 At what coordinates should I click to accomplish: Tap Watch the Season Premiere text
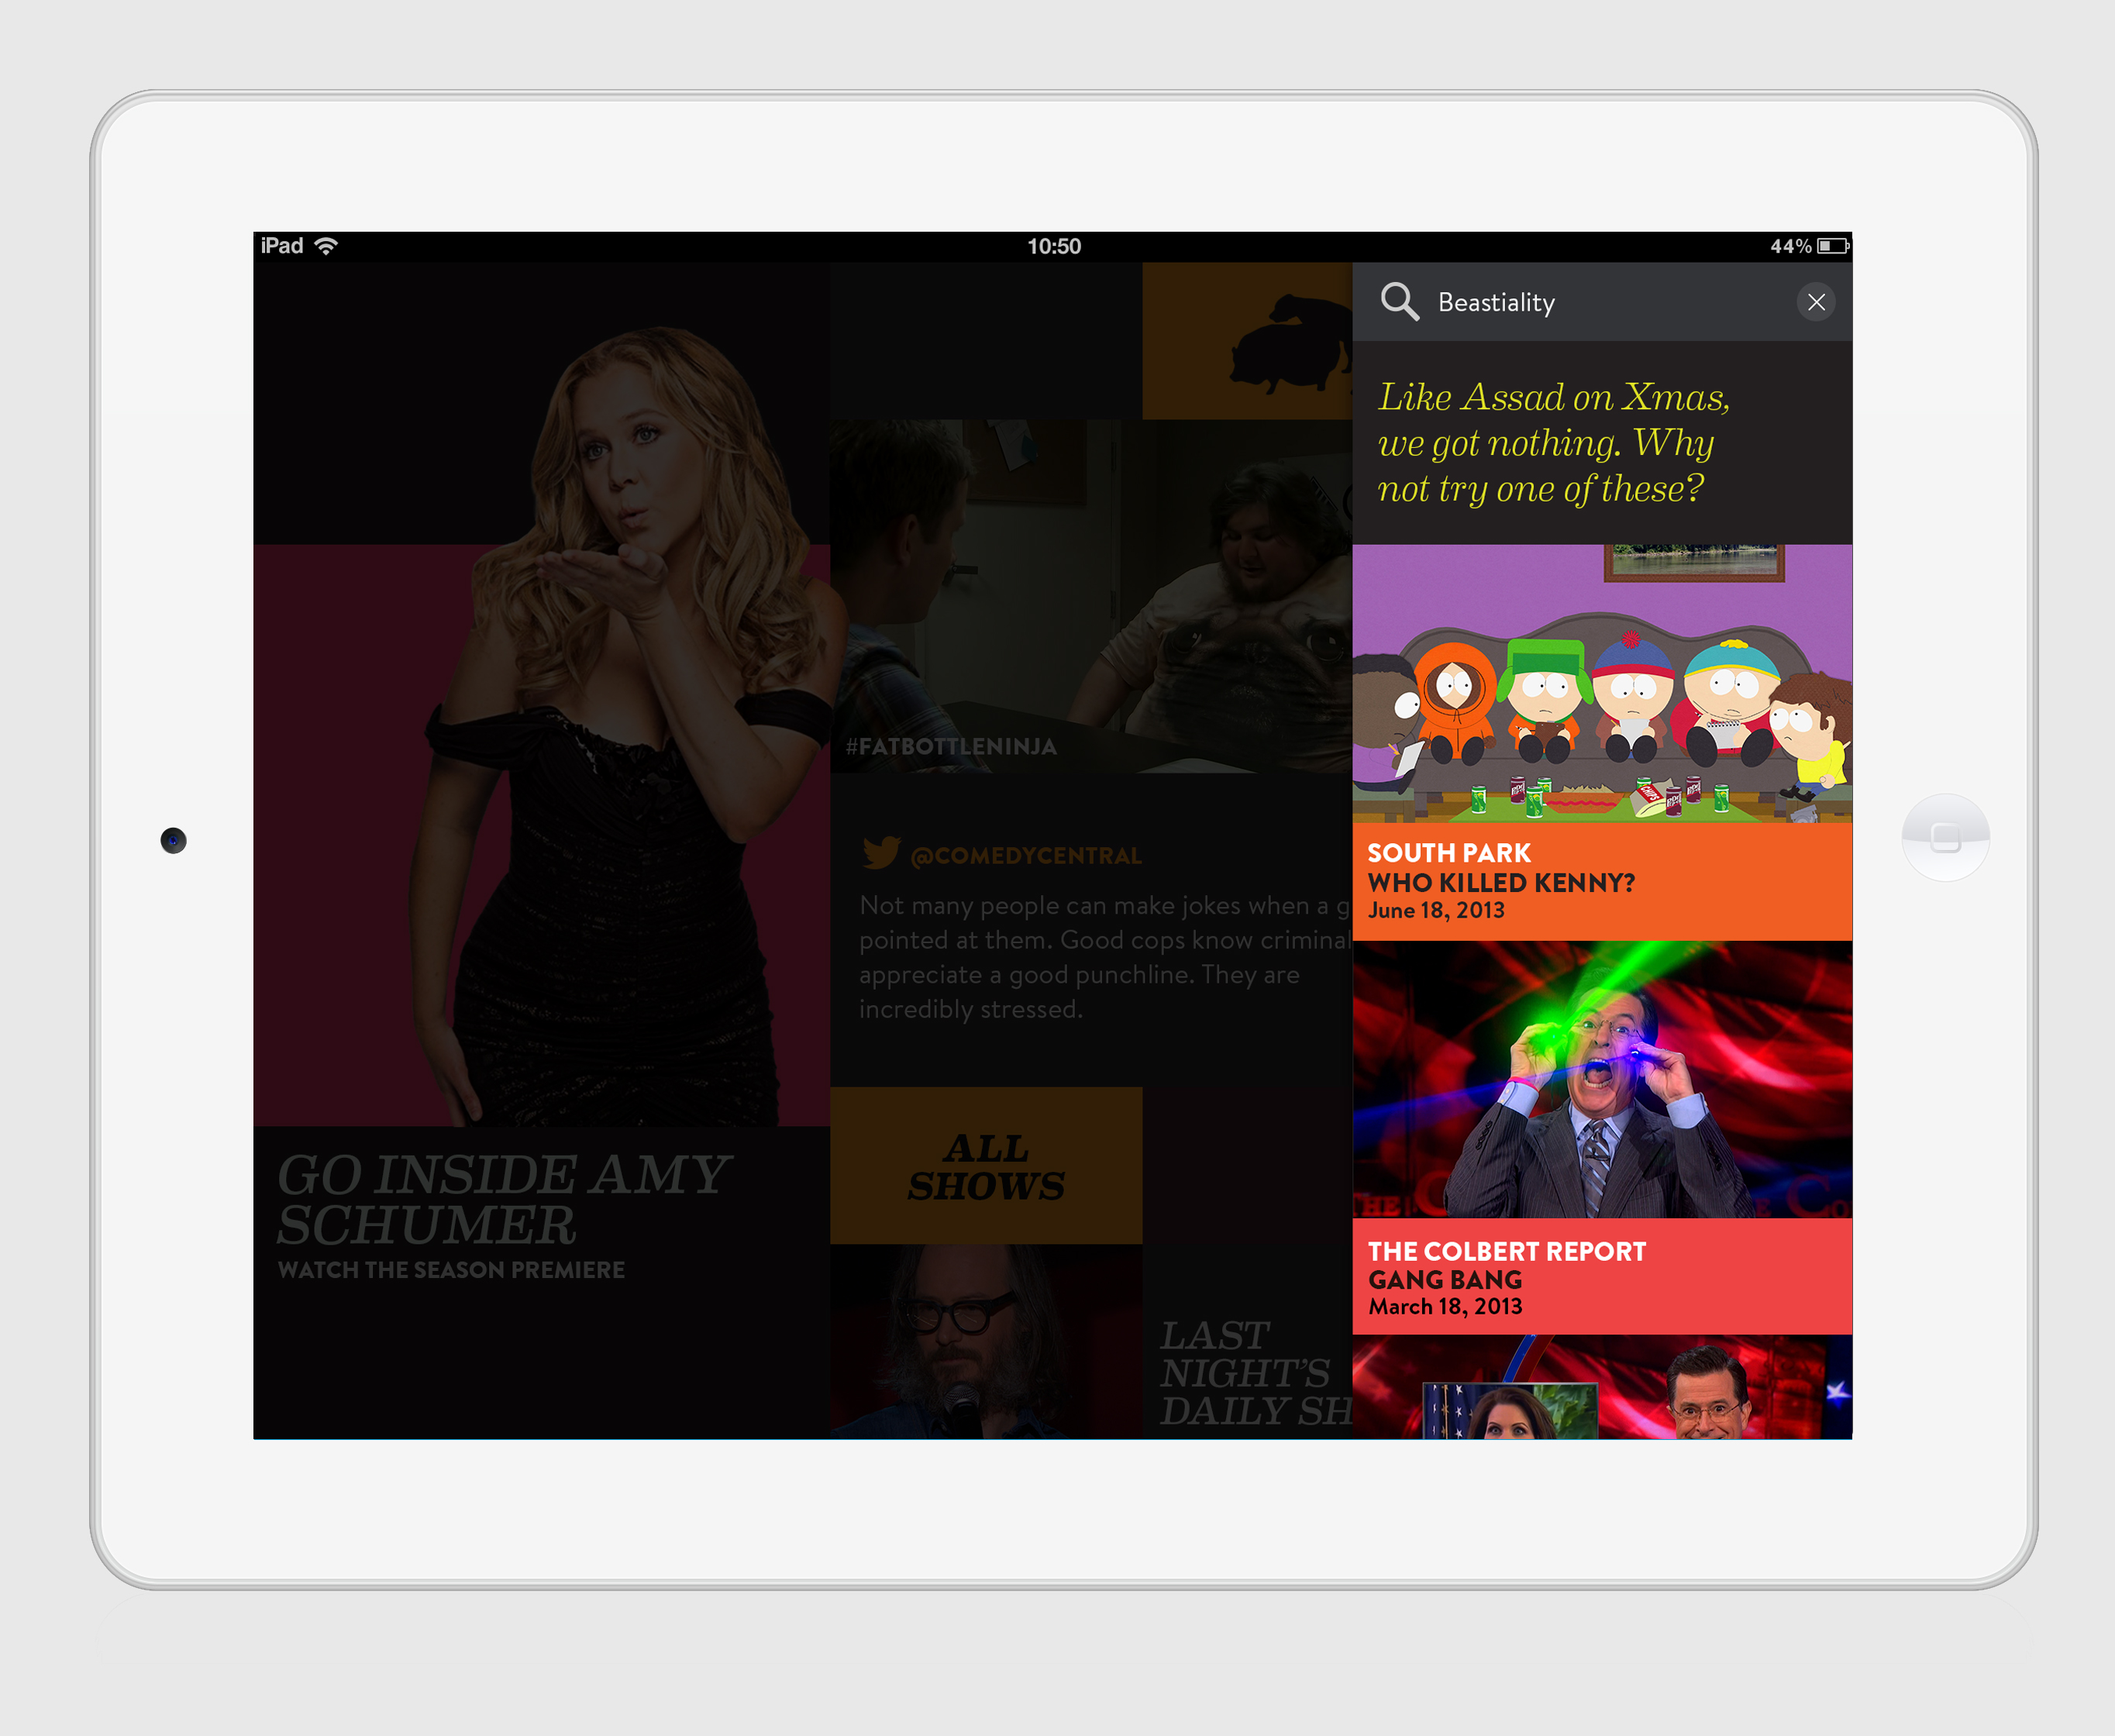pyautogui.click(x=451, y=1270)
